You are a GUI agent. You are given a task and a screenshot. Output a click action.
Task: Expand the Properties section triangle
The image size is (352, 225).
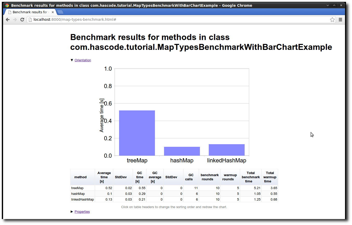72,212
